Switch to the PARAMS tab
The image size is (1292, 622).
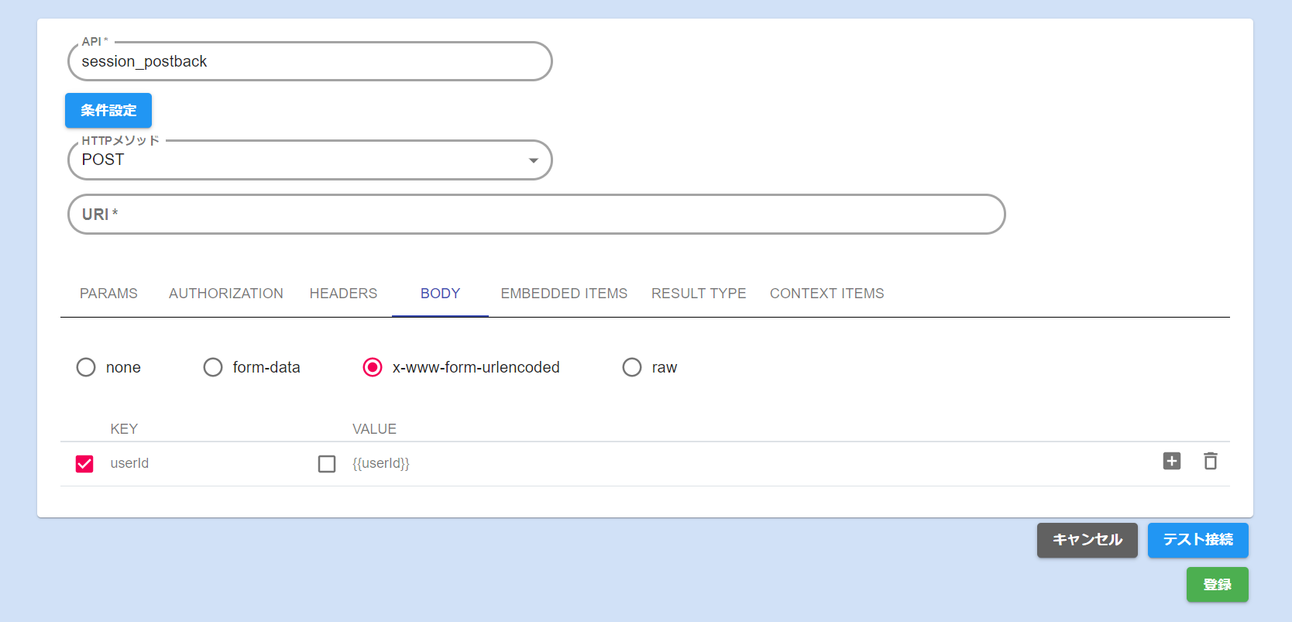point(108,294)
